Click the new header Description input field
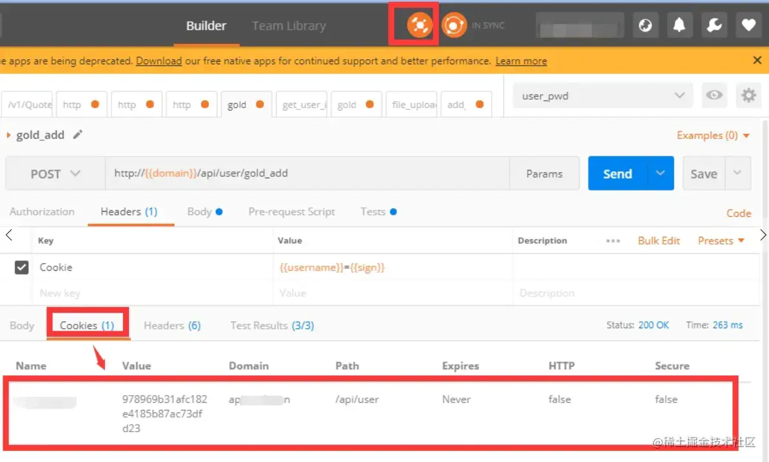 pyautogui.click(x=635, y=293)
